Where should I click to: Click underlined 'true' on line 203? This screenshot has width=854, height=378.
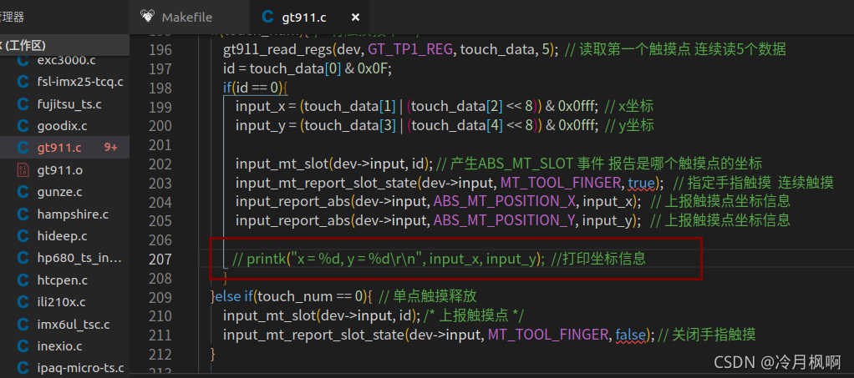(643, 183)
